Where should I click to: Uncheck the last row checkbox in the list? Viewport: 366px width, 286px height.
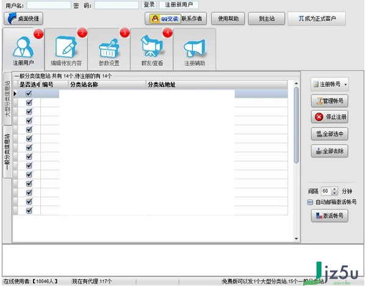(29, 210)
